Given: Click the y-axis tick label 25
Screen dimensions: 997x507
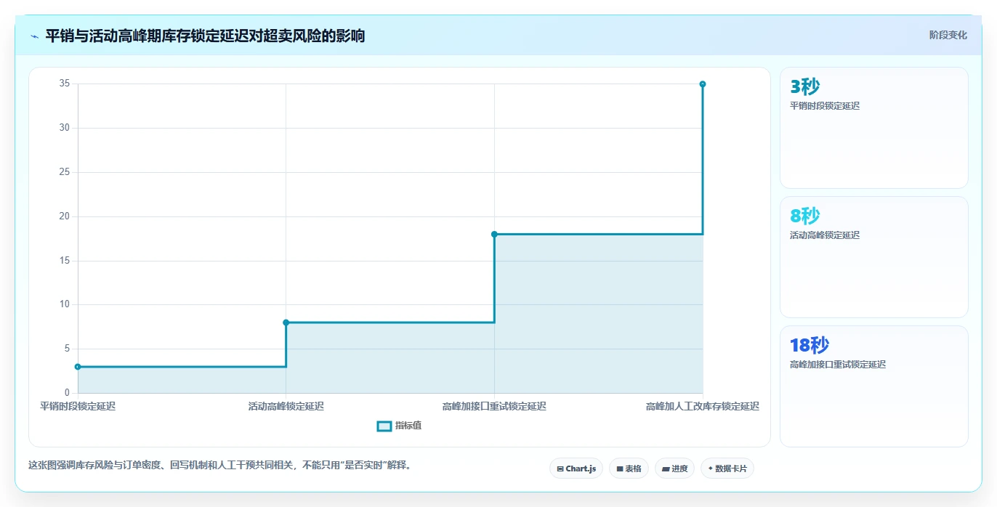Looking at the screenshot, I should coord(65,172).
